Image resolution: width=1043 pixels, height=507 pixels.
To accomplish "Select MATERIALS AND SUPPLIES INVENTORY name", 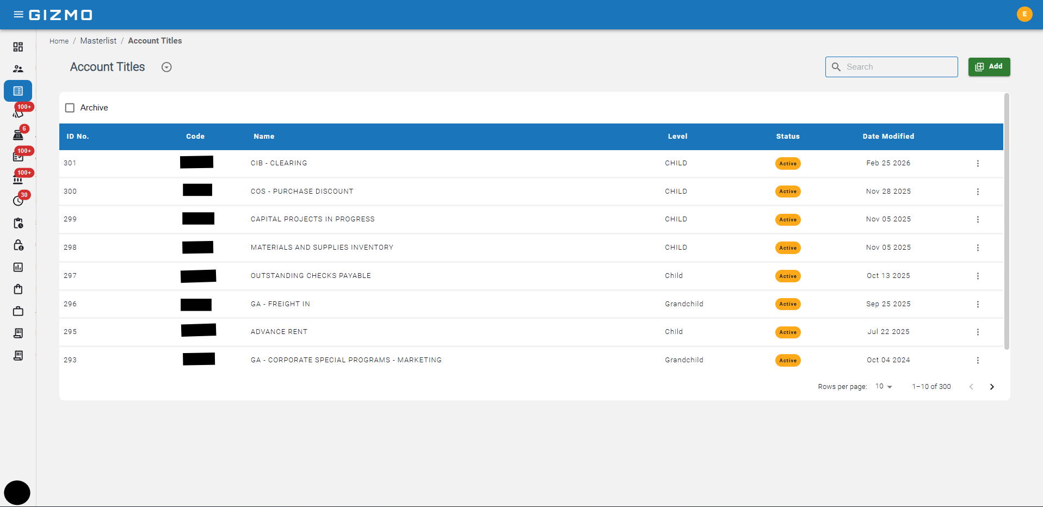I will click(322, 248).
